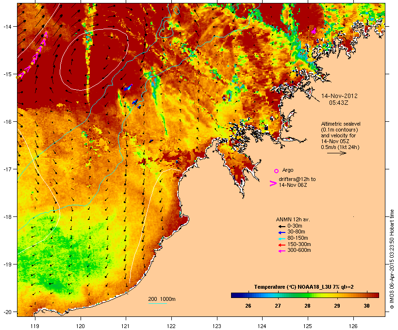This screenshot has height=330, width=398.
Task: Click the 120 longitude axis label
Action: click(81, 326)
